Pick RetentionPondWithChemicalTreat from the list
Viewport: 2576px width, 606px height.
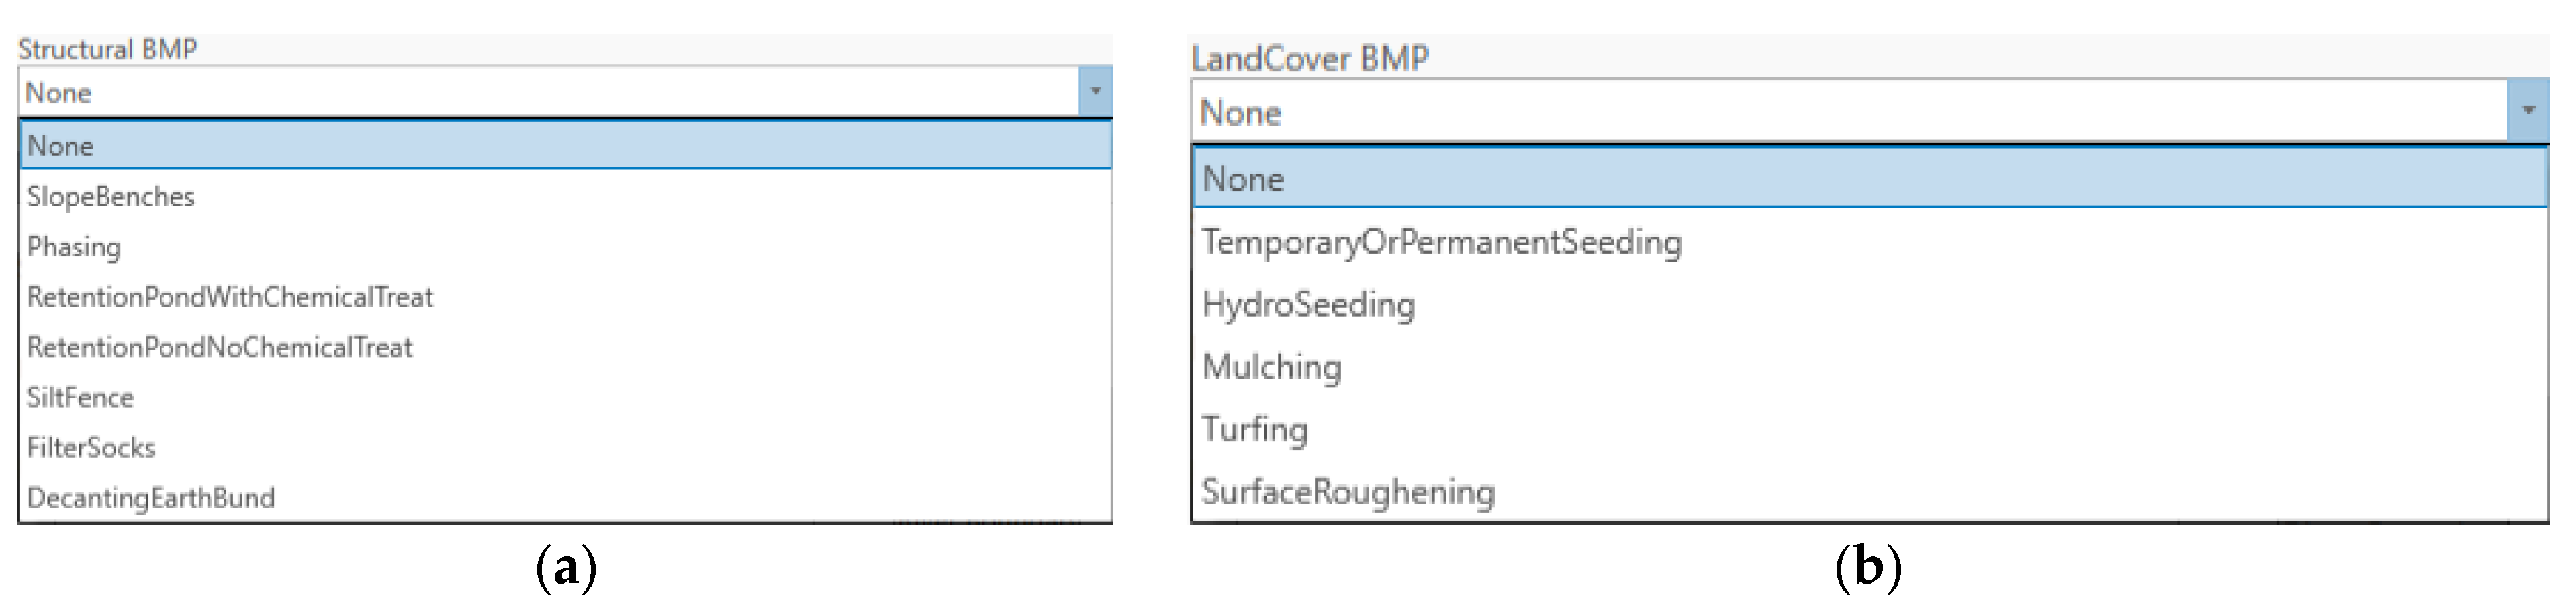(230, 297)
